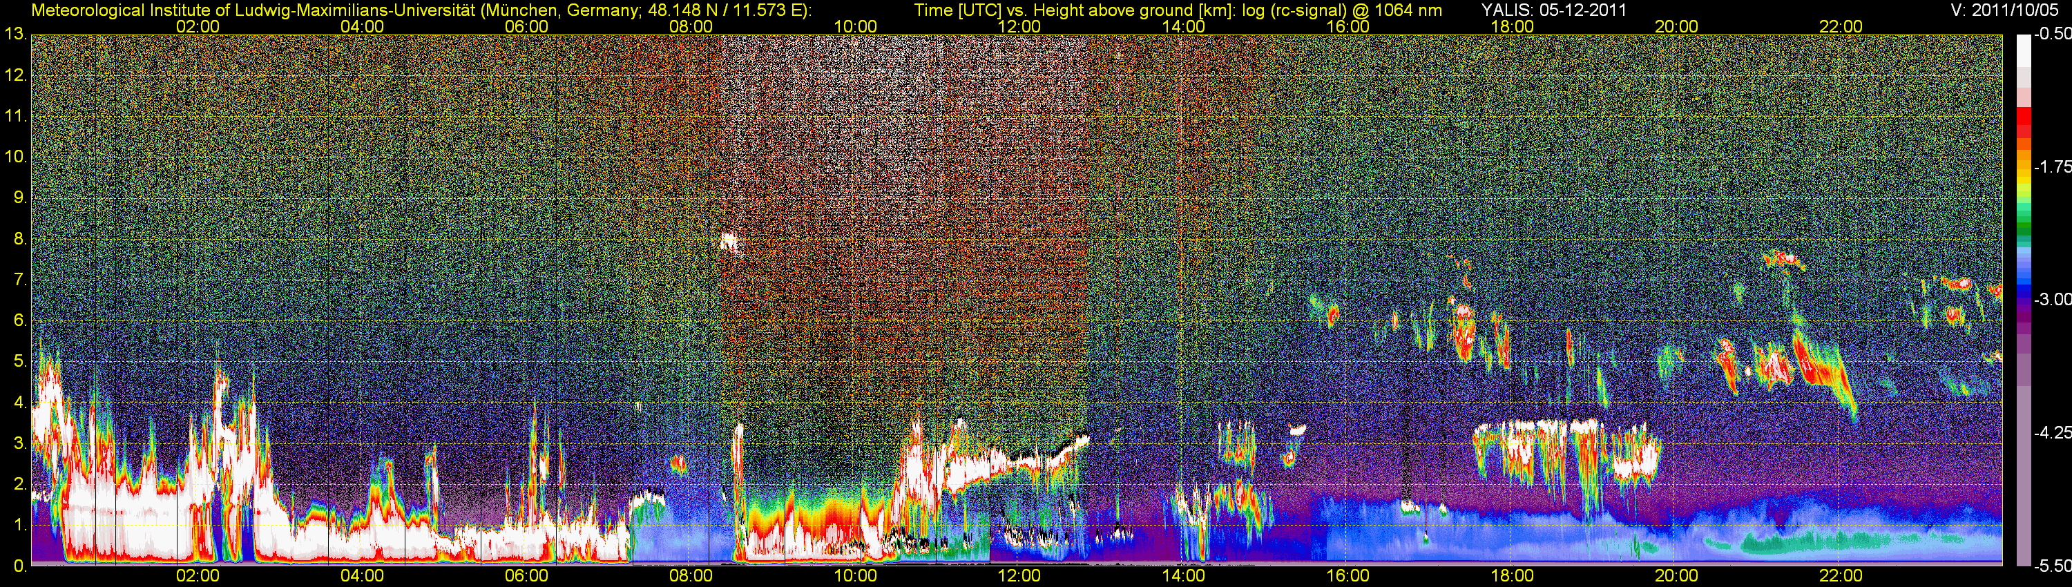
Task: Click the 11 km height axis label
Action: click(x=15, y=117)
